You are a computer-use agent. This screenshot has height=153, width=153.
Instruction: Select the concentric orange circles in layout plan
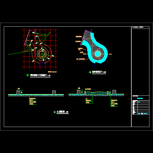42,54
